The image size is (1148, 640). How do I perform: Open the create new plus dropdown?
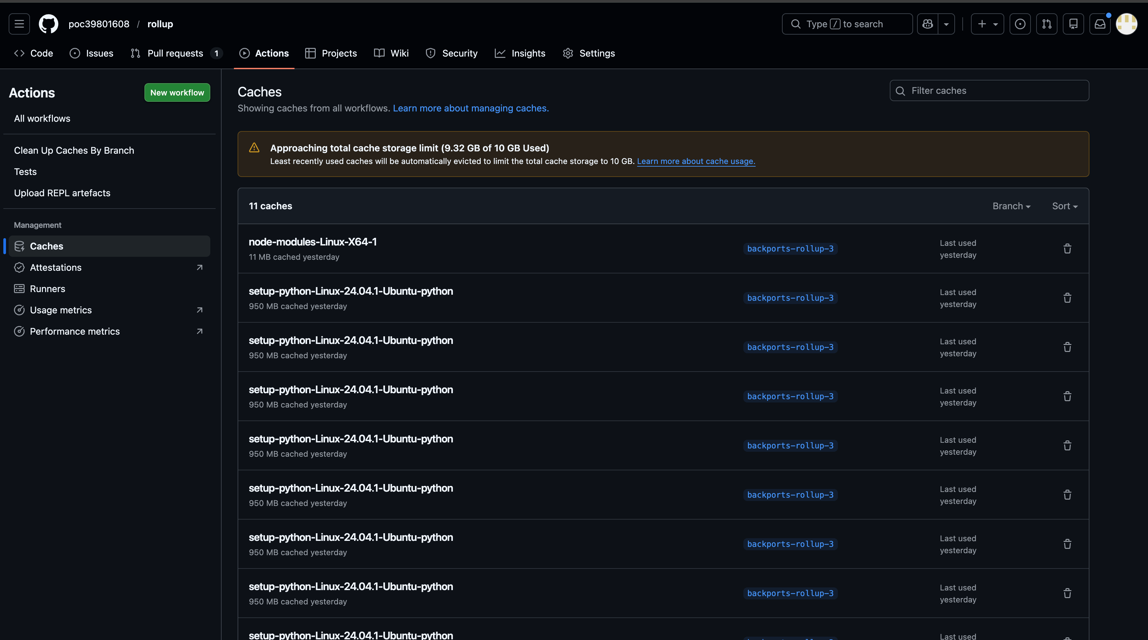987,24
